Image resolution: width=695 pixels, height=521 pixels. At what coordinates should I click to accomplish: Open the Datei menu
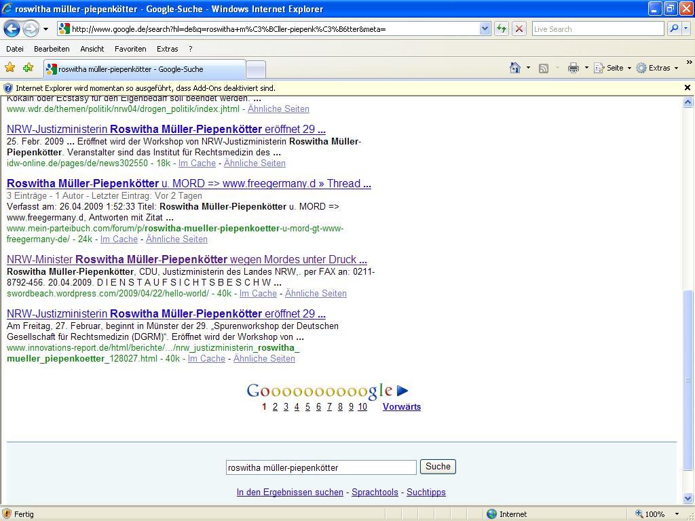click(15, 49)
